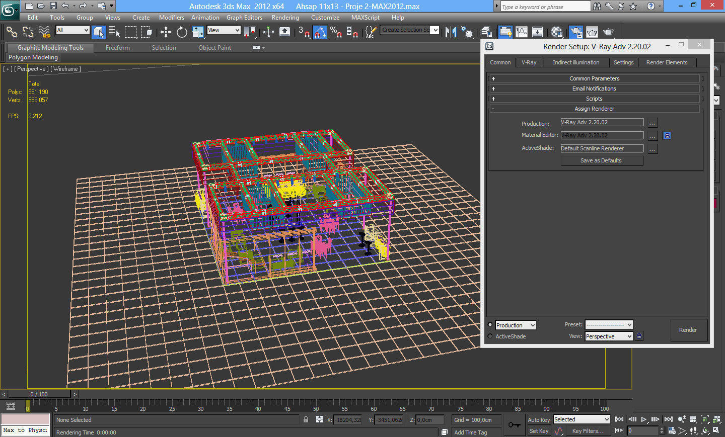Click Select and Manipulate icon
This screenshot has width=725, height=437.
tap(268, 32)
